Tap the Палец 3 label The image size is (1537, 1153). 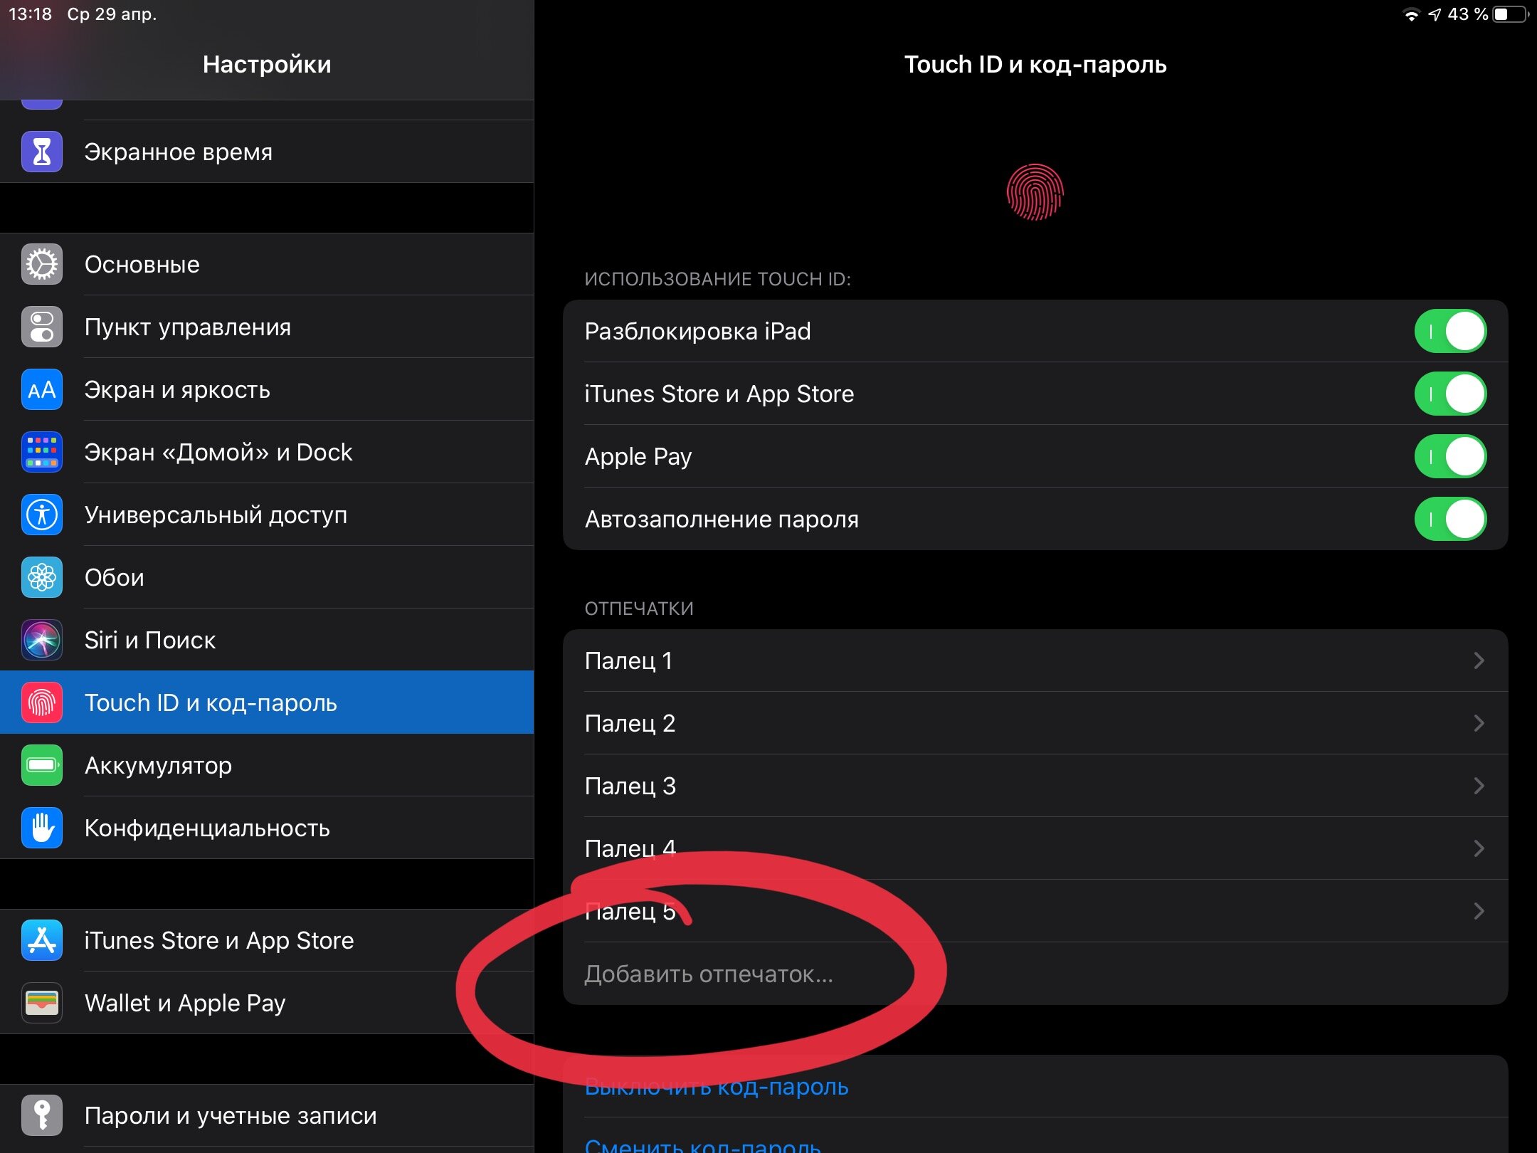630,786
